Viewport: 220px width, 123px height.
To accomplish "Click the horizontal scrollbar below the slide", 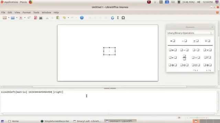I will [x=109, y=87].
